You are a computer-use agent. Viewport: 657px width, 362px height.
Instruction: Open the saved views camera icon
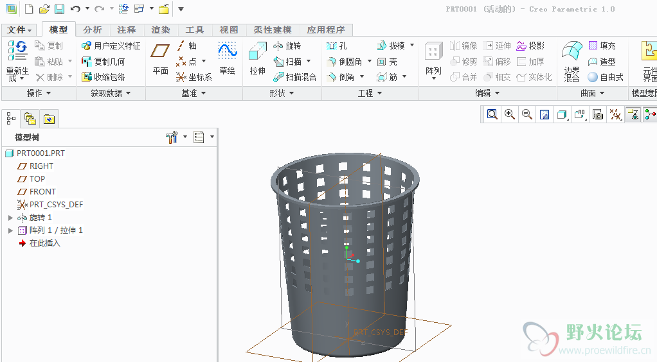point(597,114)
